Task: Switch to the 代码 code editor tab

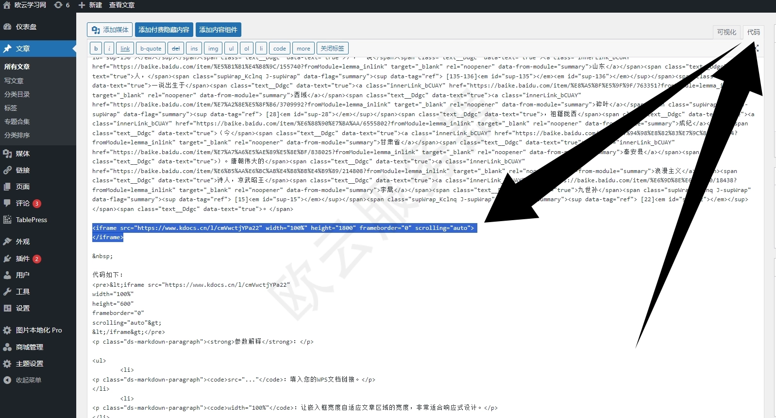Action: tap(753, 32)
